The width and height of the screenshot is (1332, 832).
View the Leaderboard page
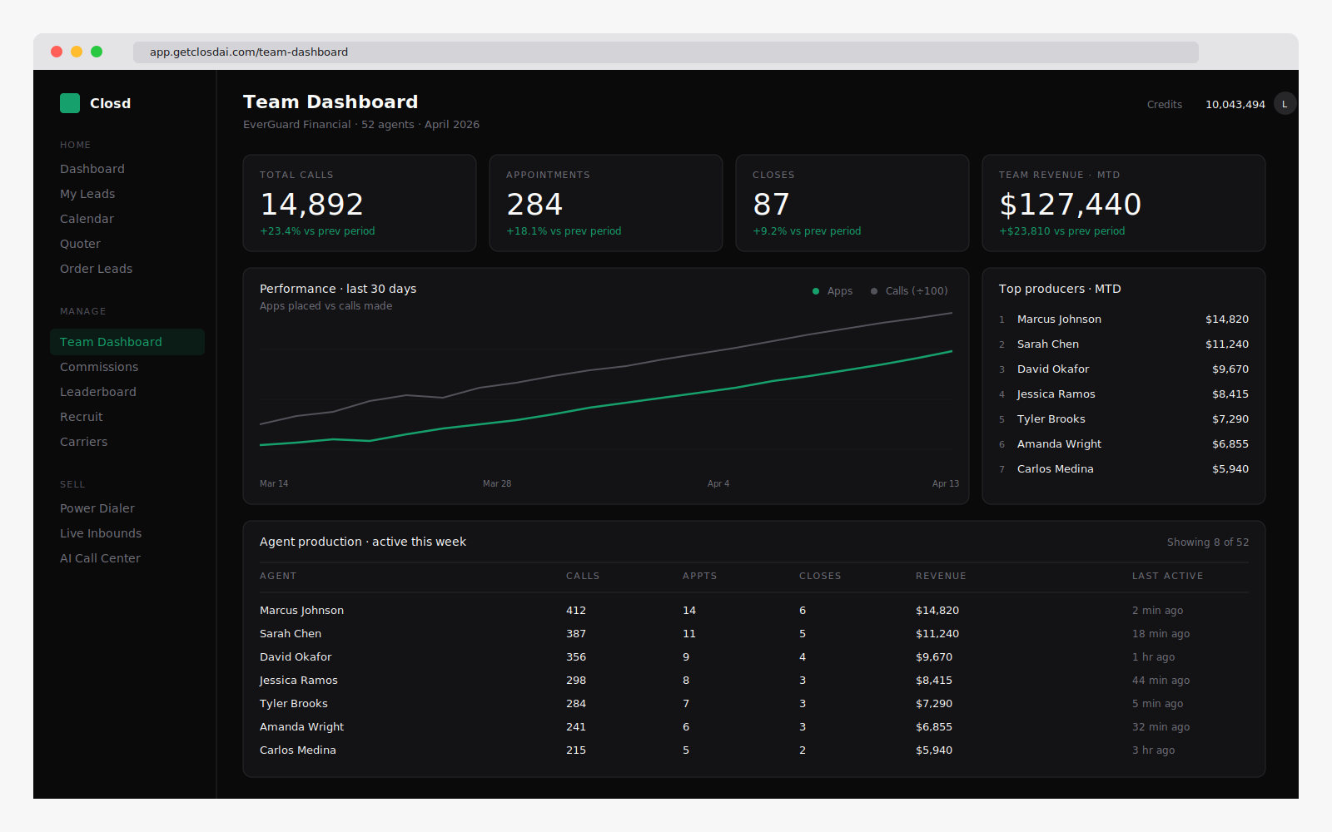coord(97,392)
